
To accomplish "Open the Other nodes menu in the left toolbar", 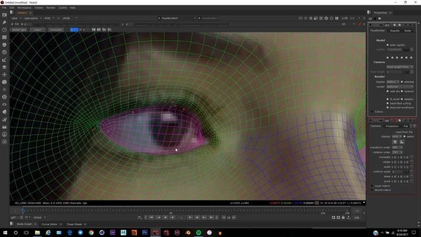I will (5, 127).
